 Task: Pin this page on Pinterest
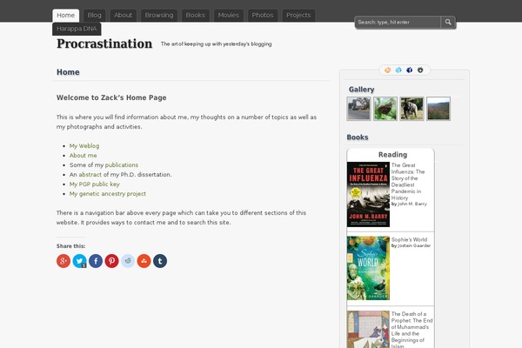[x=112, y=261]
